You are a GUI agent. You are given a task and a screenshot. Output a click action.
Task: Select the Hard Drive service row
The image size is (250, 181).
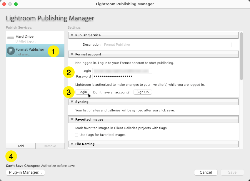pyautogui.click(x=35, y=38)
